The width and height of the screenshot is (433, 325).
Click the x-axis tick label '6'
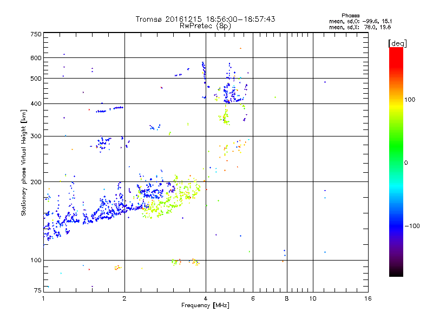tap(253, 298)
